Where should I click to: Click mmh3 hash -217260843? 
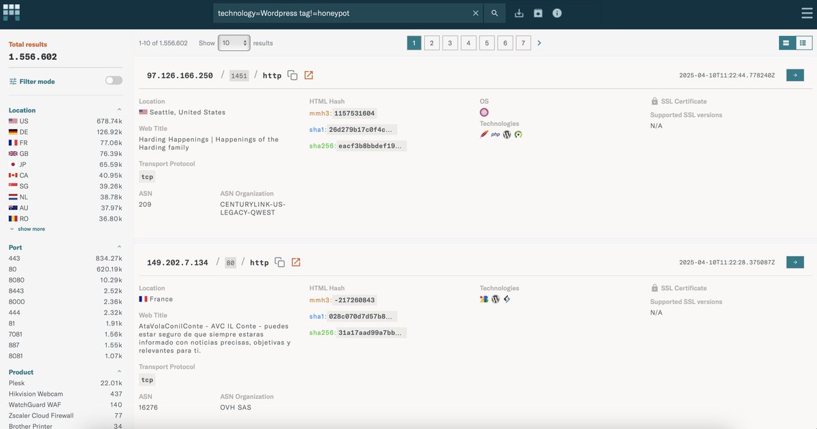click(354, 300)
